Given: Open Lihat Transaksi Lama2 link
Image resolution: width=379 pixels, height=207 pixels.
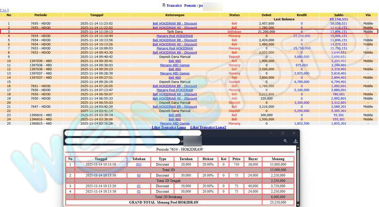Looking at the screenshot, I should coord(208,128).
